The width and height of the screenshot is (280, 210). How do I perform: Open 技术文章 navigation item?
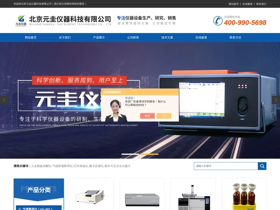pyautogui.click(x=167, y=37)
